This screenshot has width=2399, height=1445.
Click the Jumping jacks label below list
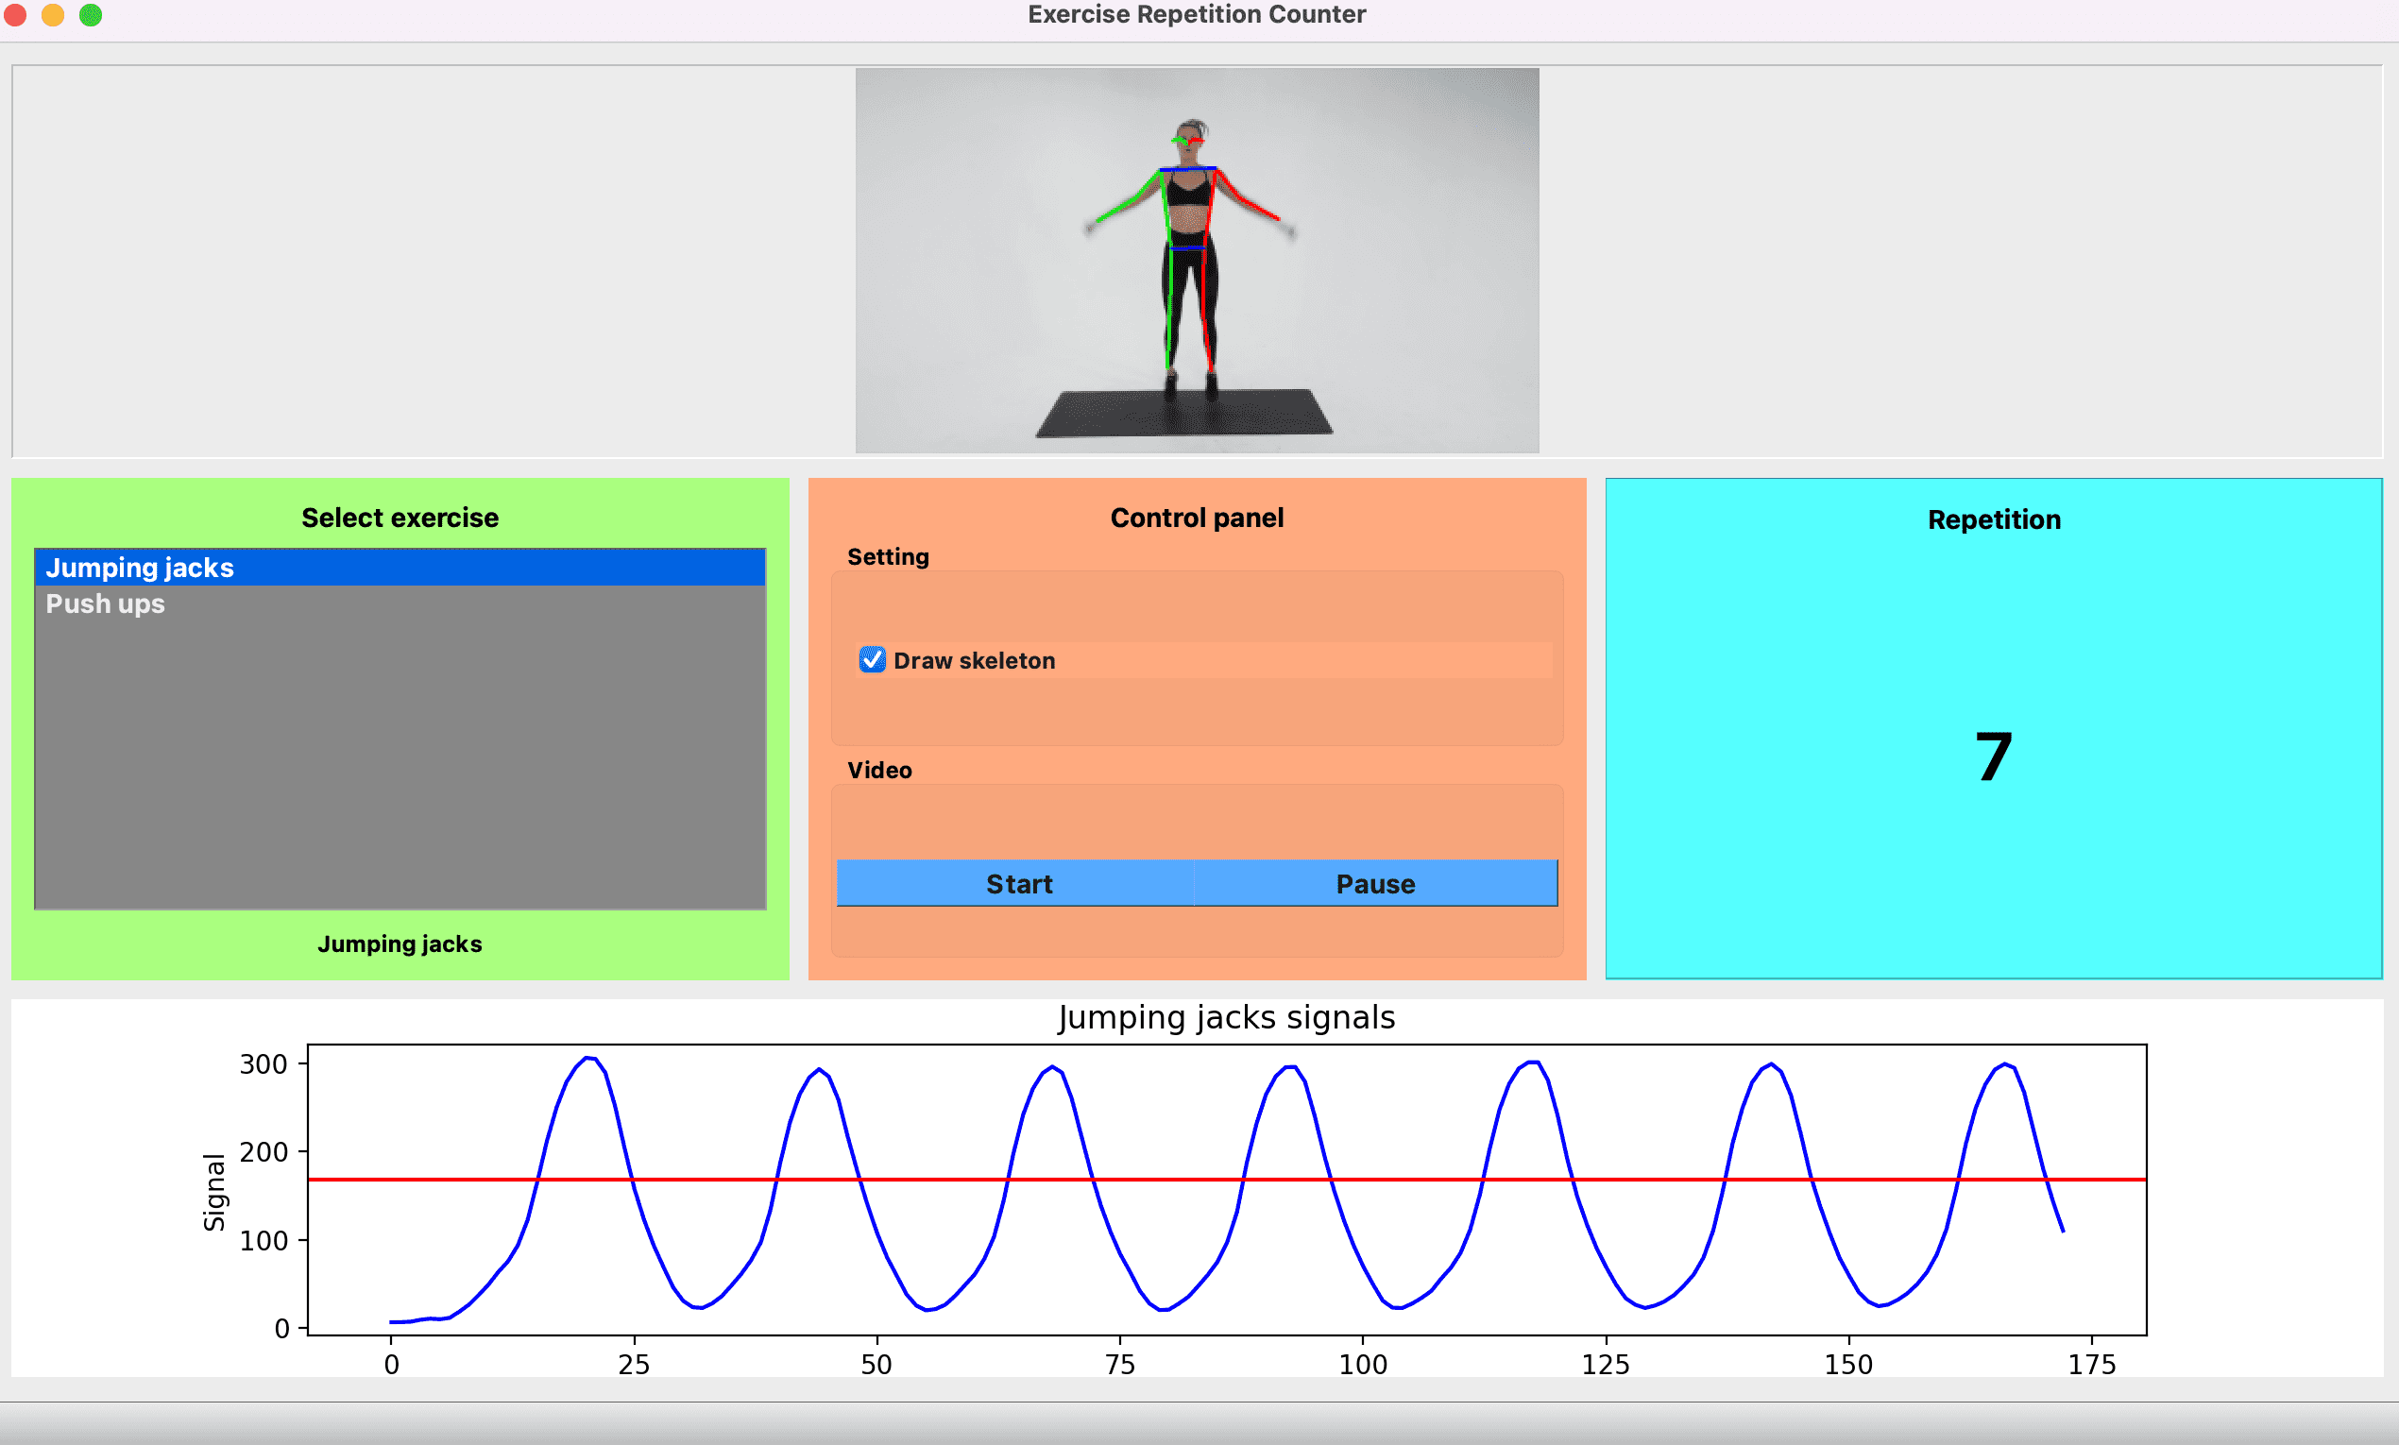400,943
